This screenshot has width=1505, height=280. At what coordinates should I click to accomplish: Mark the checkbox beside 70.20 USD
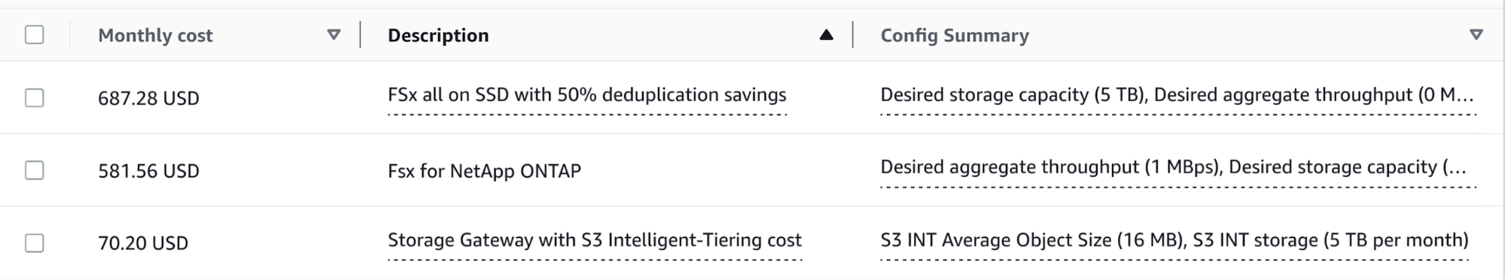pos(35,243)
